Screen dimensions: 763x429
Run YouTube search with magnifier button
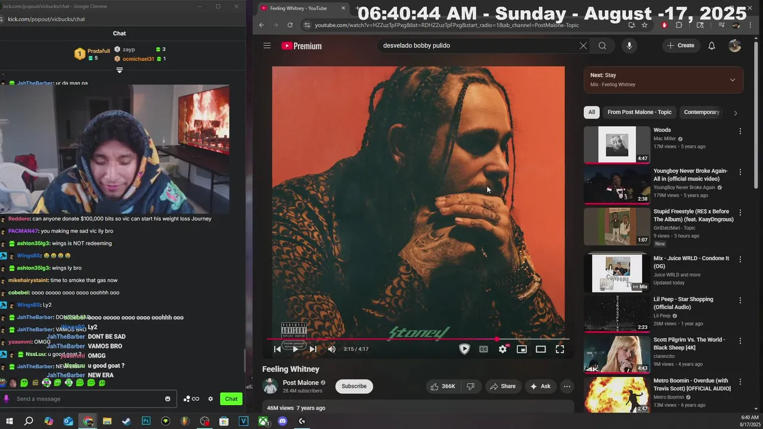[602, 46]
